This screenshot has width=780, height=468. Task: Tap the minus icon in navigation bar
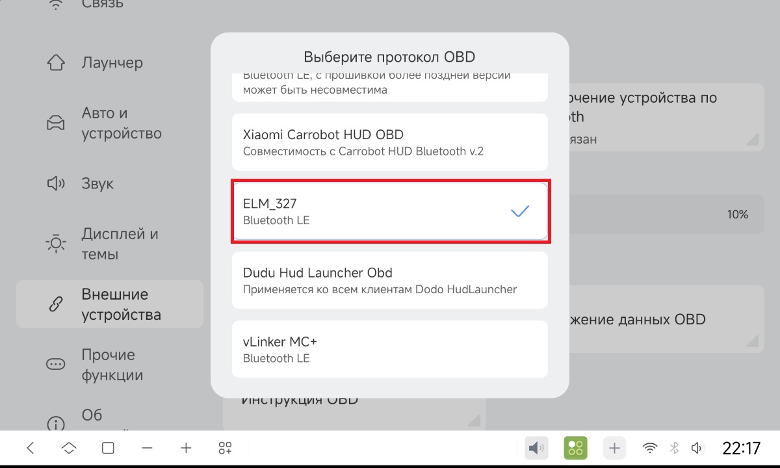tap(147, 448)
